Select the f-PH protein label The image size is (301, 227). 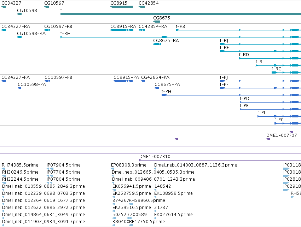[x=166, y=92]
